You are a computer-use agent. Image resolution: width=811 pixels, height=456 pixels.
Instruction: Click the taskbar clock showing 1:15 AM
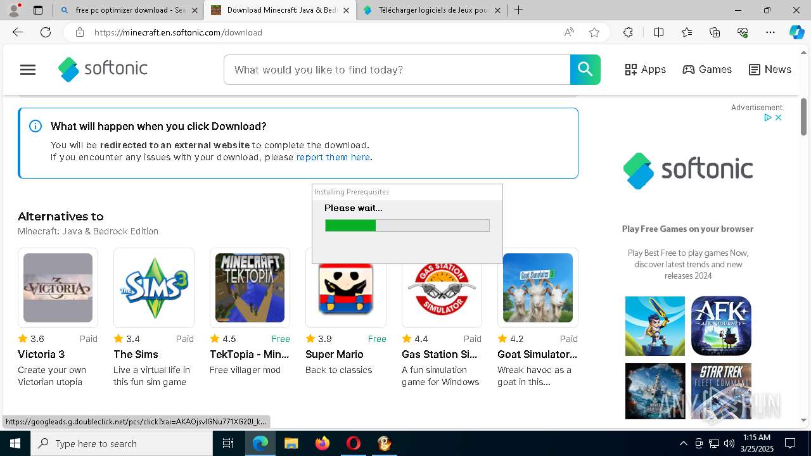pos(757,443)
